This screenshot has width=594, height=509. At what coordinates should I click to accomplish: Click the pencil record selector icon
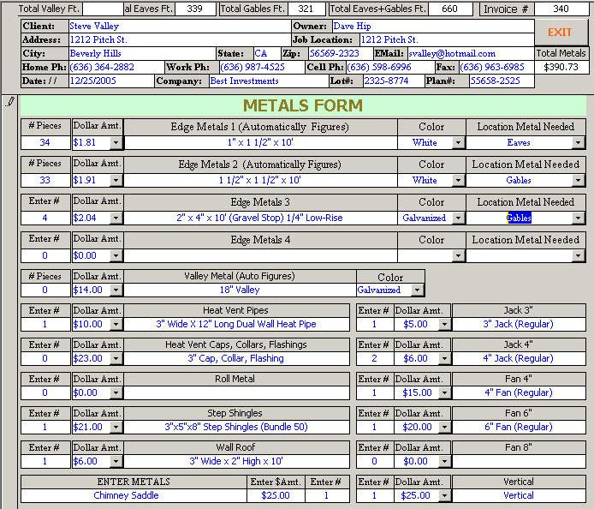point(10,102)
